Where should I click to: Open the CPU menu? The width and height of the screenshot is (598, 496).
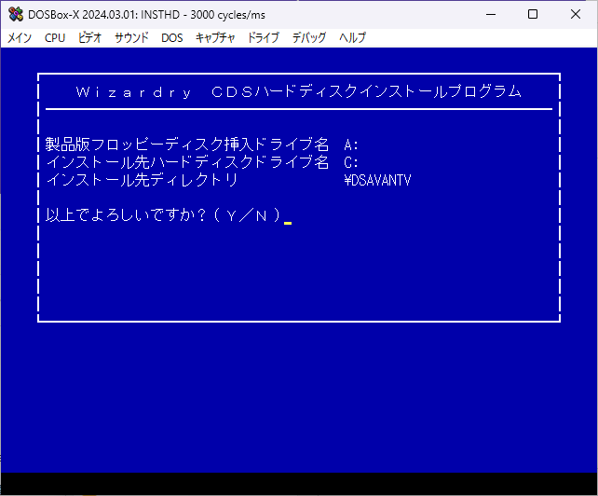click(55, 38)
